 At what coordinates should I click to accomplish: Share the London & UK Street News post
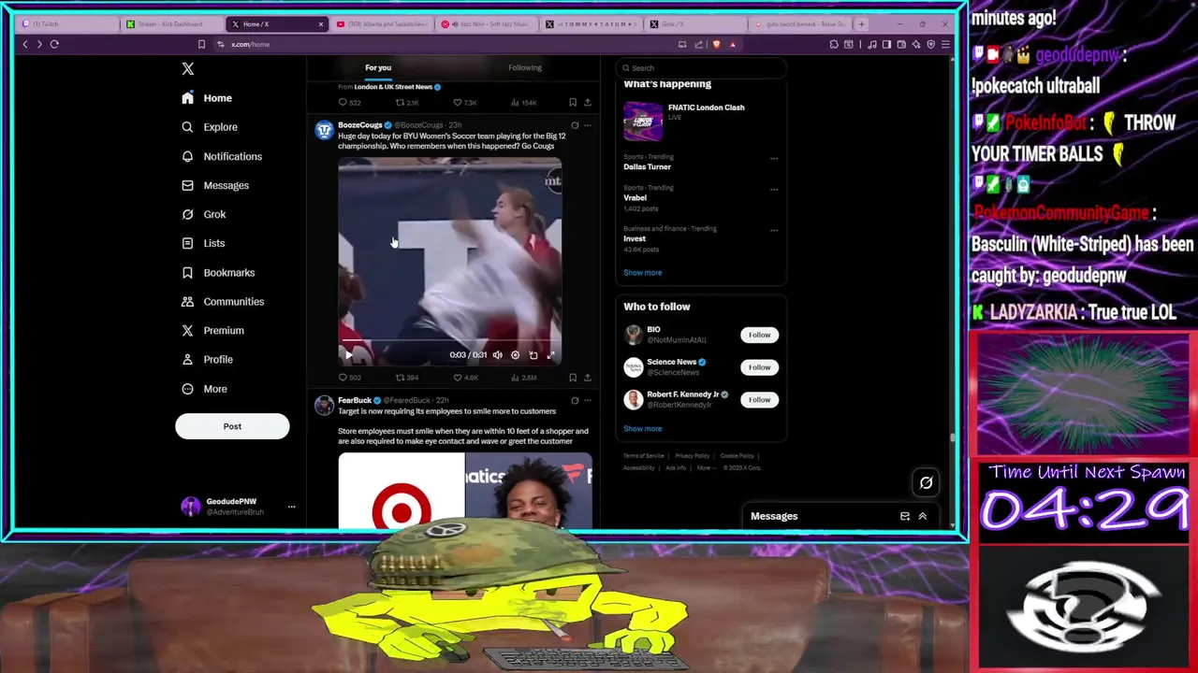coord(588,102)
